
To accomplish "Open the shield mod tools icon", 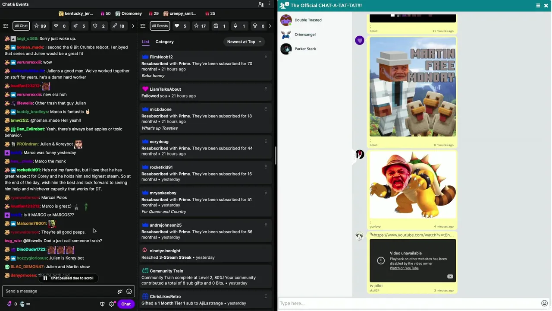I will pyautogui.click(x=102, y=304).
